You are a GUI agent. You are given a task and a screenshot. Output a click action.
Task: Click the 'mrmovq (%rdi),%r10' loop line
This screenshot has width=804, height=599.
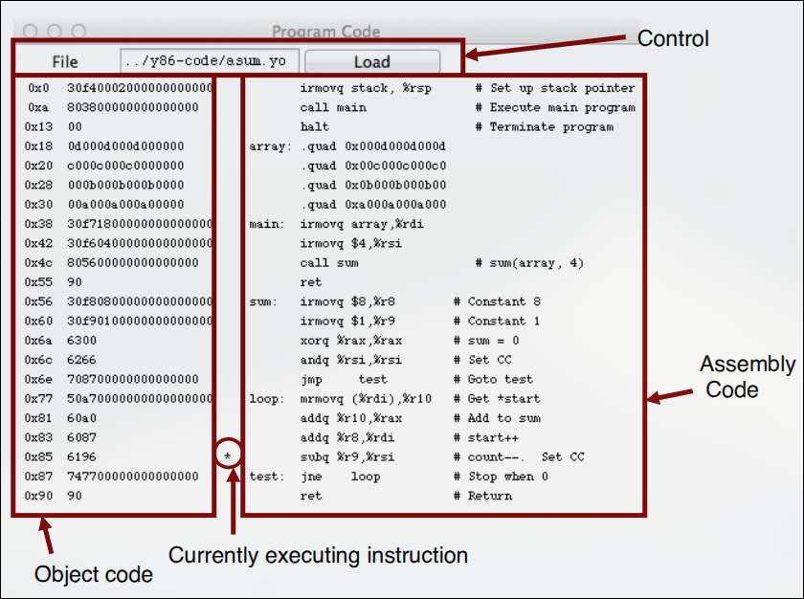366,399
